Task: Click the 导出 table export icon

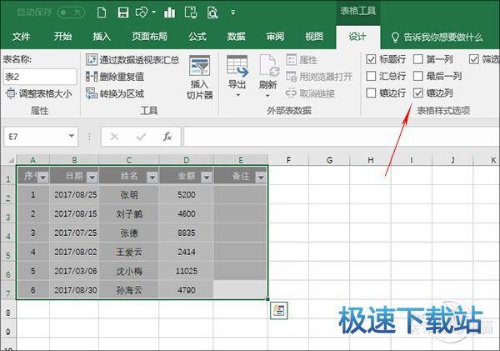Action: point(237,66)
